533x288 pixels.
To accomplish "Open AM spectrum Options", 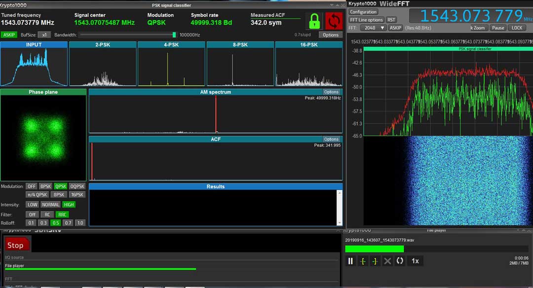I will pos(331,92).
